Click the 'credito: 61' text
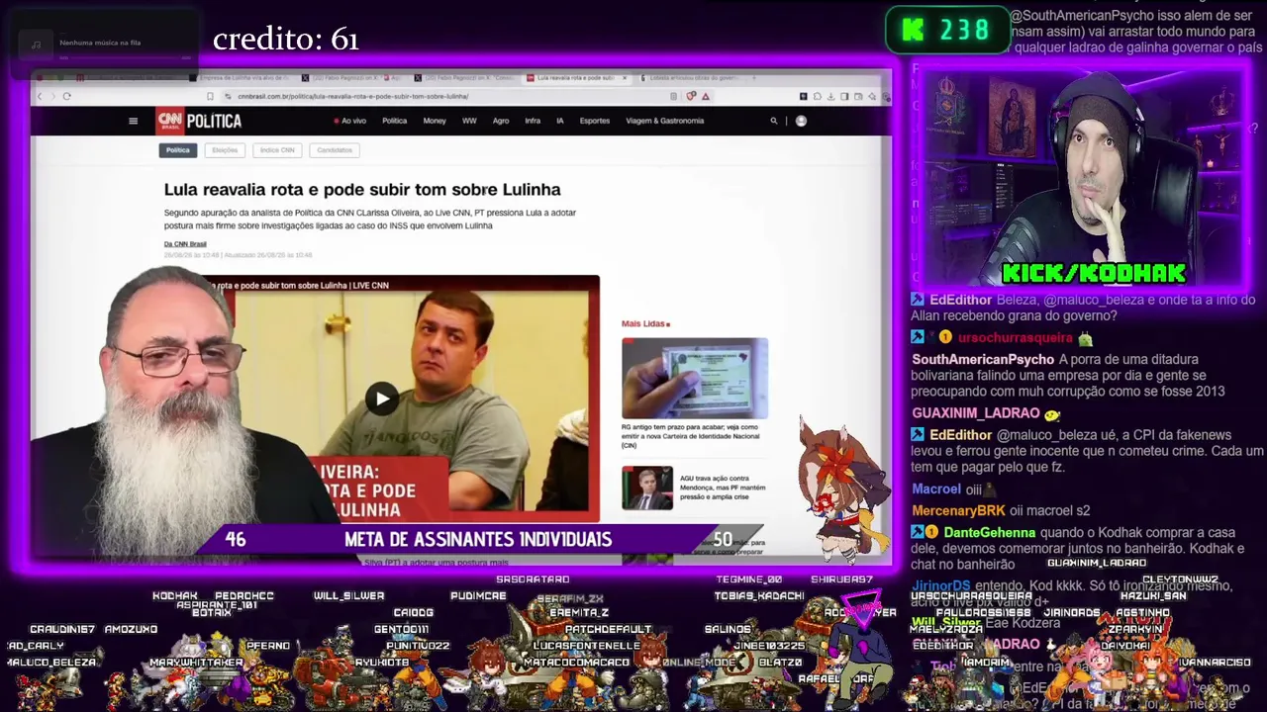The height and width of the screenshot is (712, 1267). [286, 40]
